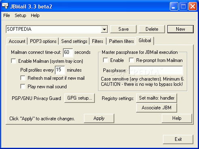Enable Mailman system tray icon checkbox
This screenshot has width=199, height=149.
14,61
